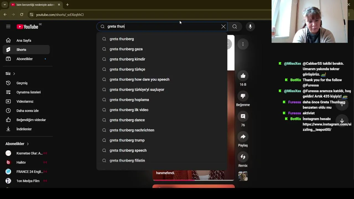The height and width of the screenshot is (199, 354).
Task: Select suggestion "greta thunberg trump"
Action: [162, 140]
